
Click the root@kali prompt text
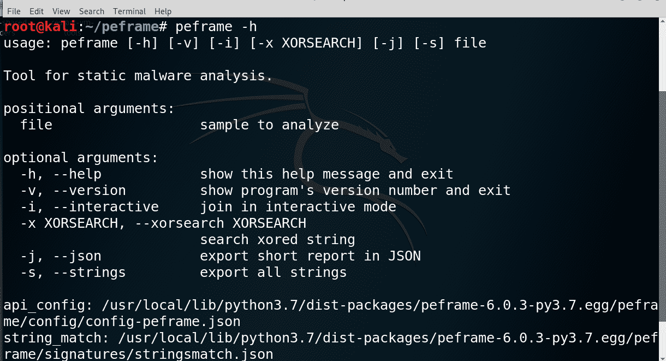[40, 27]
